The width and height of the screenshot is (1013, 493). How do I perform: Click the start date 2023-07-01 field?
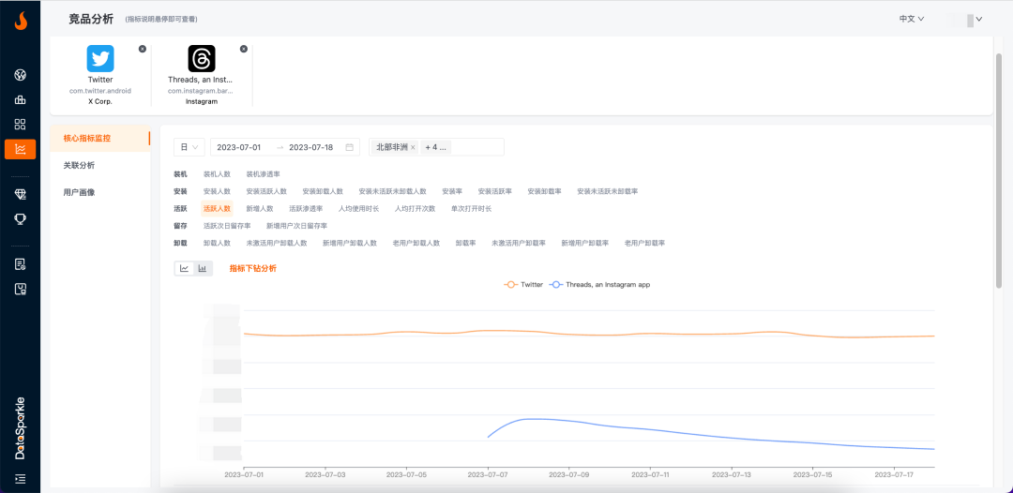239,147
